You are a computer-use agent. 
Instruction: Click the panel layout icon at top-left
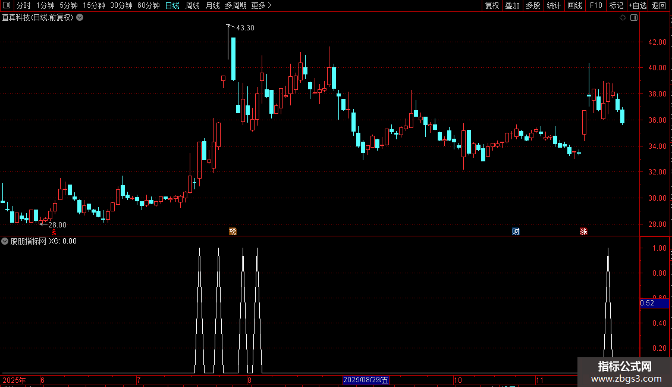tap(7, 5)
